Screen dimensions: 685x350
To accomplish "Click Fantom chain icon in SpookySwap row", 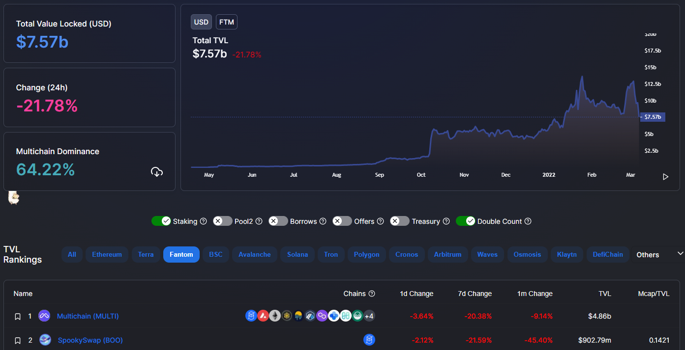I will [x=369, y=340].
